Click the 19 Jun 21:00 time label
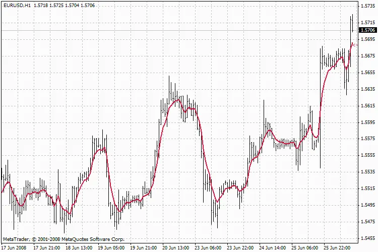378x252 pixels. [x=144, y=247]
